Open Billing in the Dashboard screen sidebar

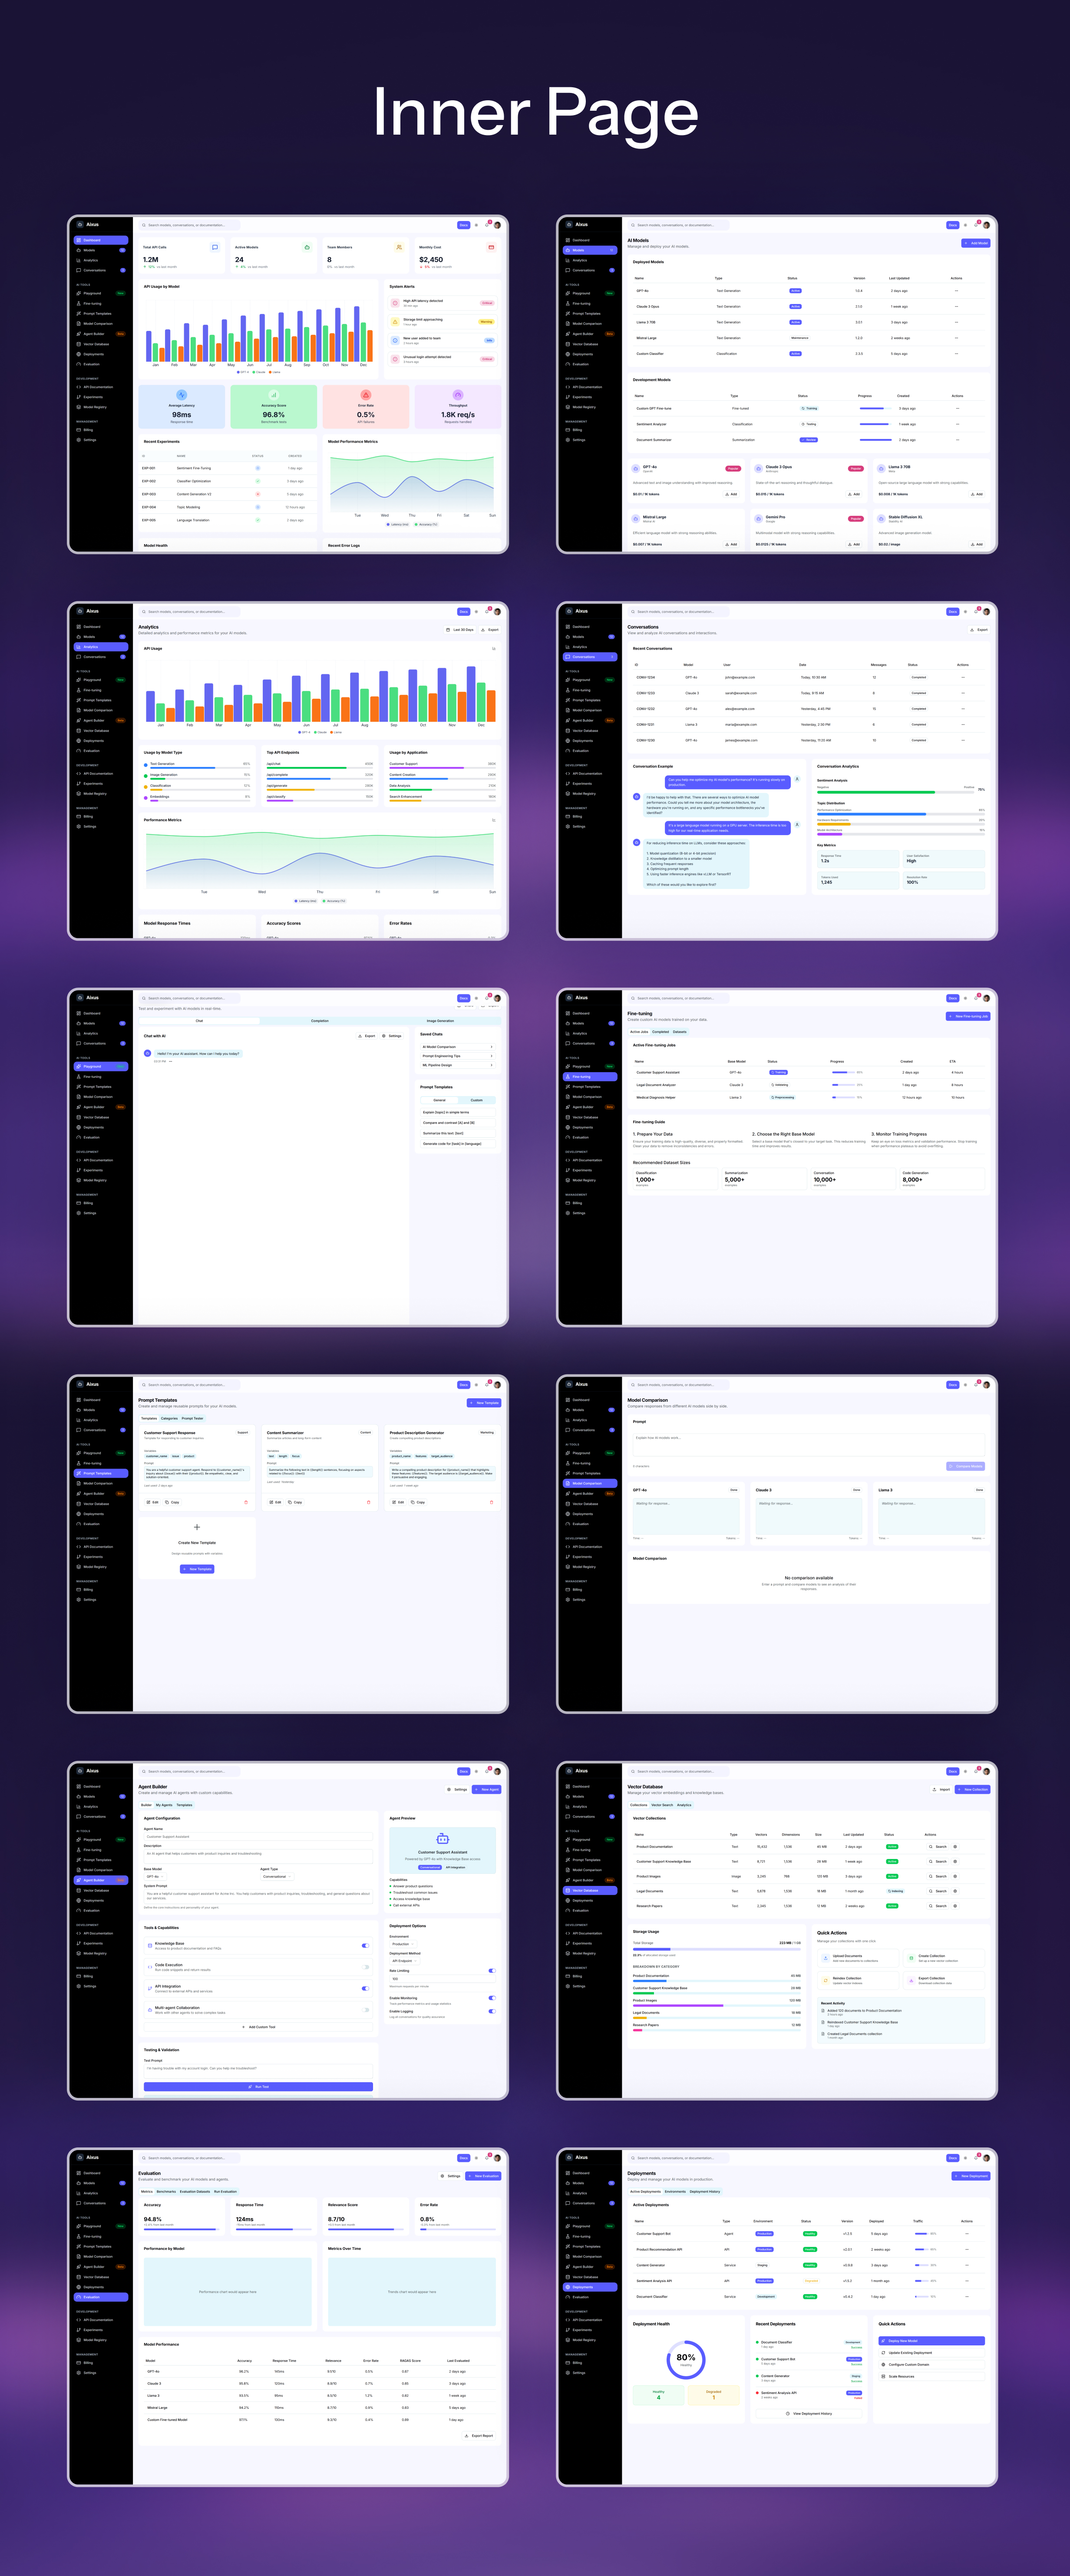(x=101, y=430)
